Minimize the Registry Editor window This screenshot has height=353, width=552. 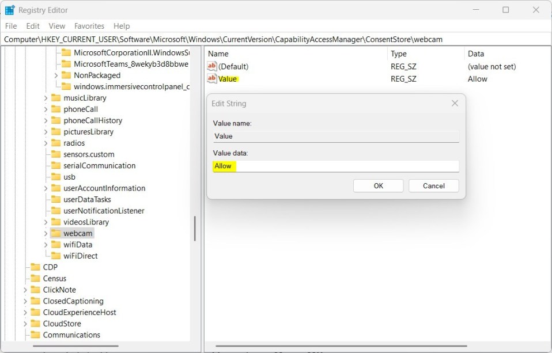476,10
